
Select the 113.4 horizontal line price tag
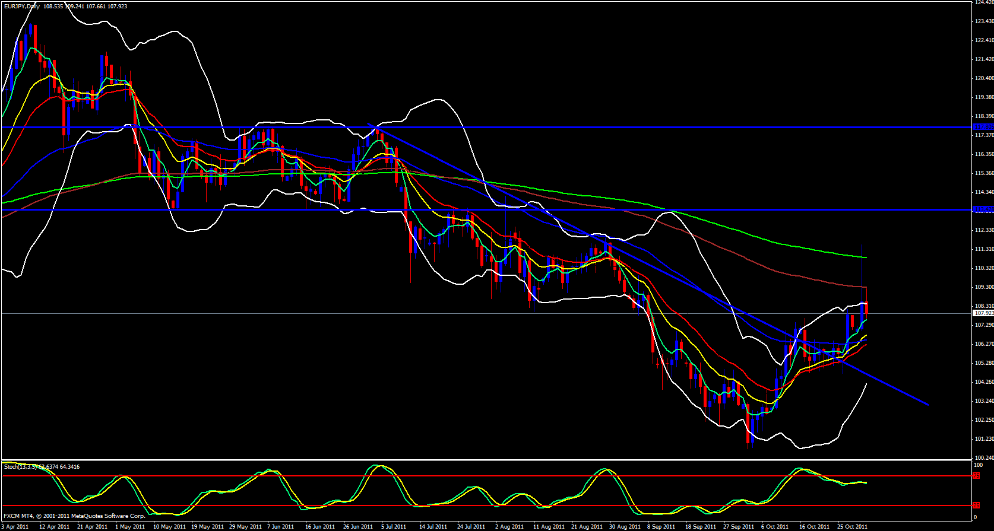[983, 209]
